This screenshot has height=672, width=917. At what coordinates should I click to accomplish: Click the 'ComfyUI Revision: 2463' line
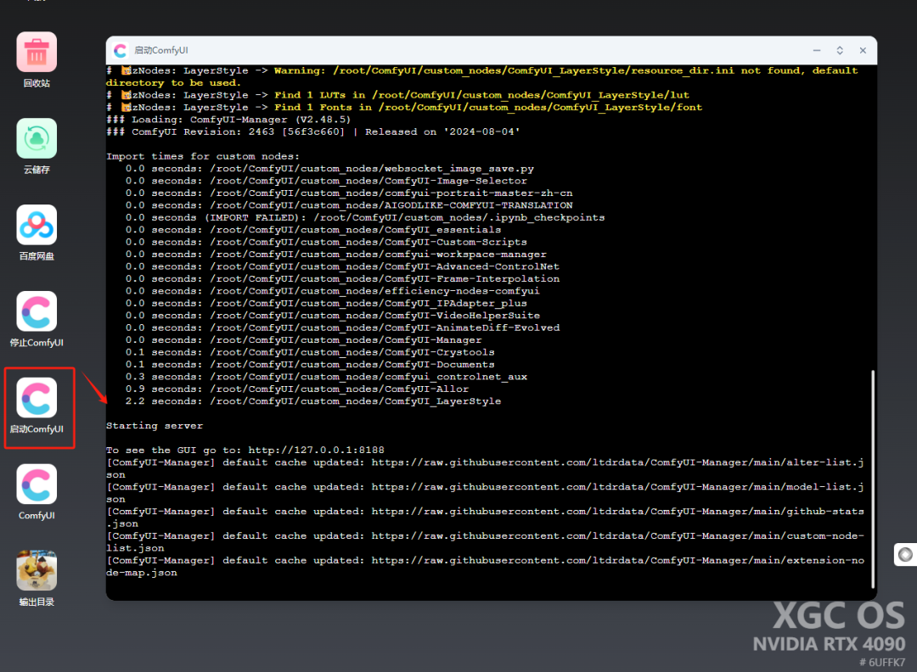(312, 132)
